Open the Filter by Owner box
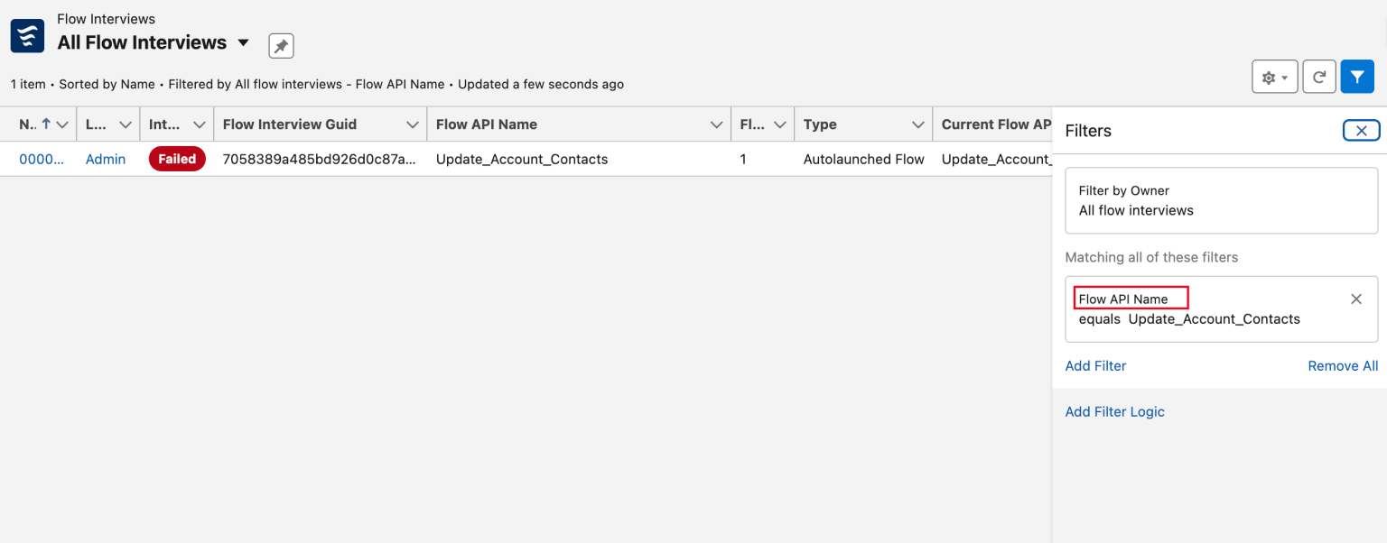 tap(1221, 200)
